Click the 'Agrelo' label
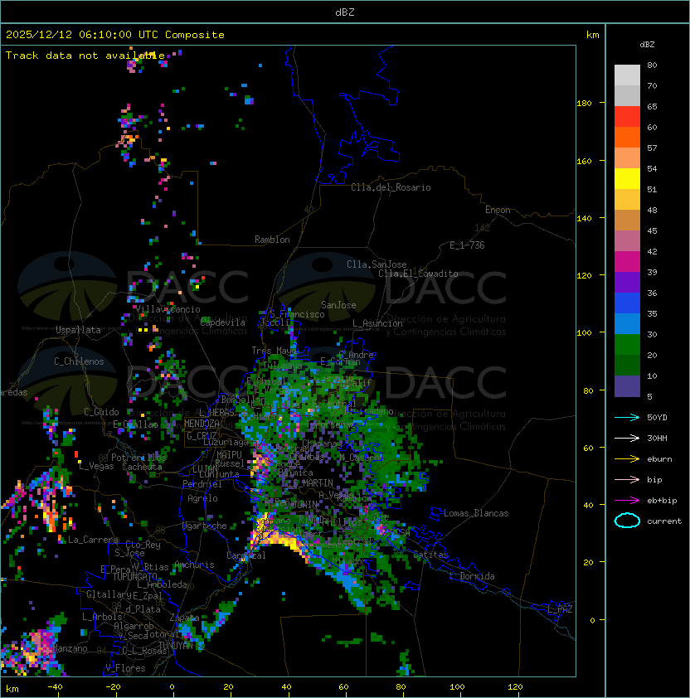 pyautogui.click(x=202, y=498)
